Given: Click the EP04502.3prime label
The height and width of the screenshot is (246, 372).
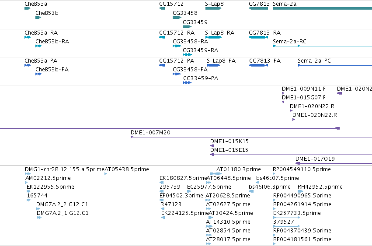Looking at the screenshot, I should (181, 196).
